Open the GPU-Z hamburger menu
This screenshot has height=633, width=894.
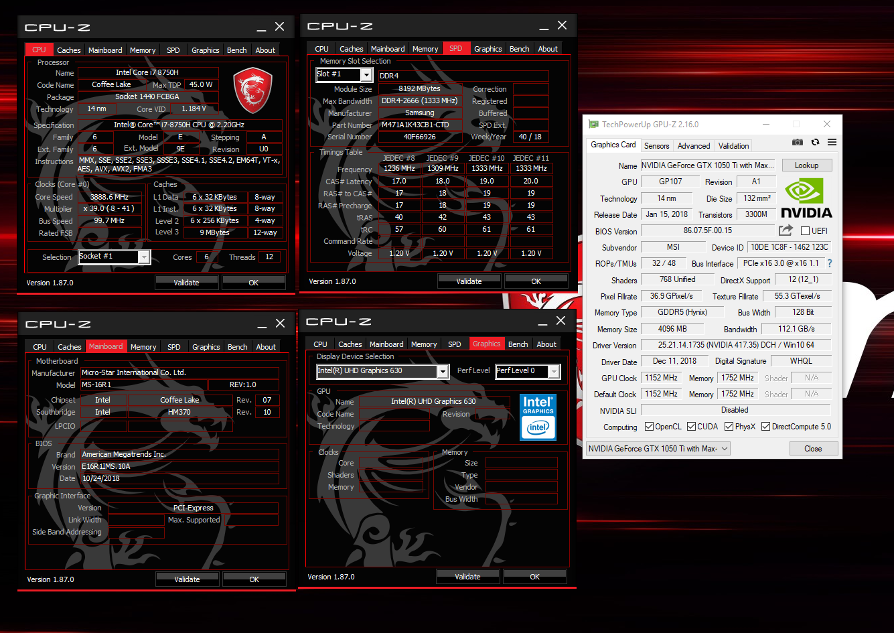[x=832, y=142]
